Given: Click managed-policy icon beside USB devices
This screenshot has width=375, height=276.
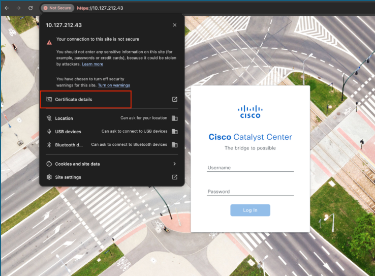Looking at the screenshot, I should (175, 132).
